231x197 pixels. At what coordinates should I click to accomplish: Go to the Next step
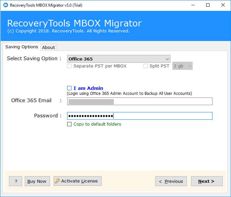pos(207,181)
